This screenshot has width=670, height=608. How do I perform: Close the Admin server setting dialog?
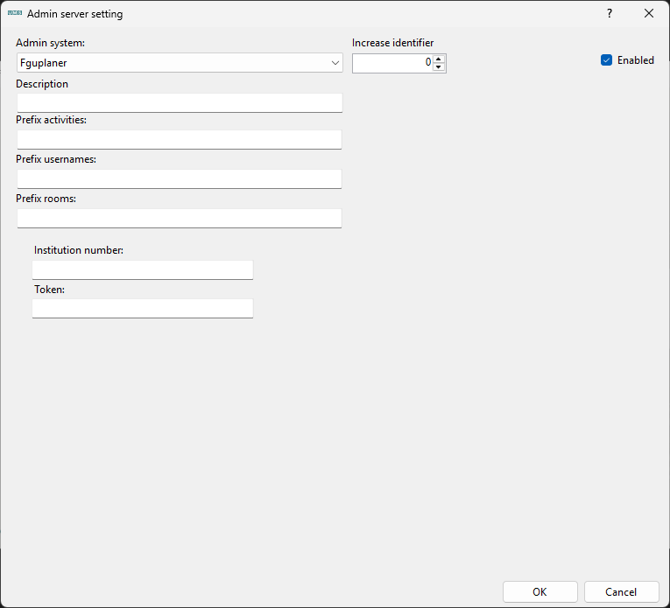(649, 14)
